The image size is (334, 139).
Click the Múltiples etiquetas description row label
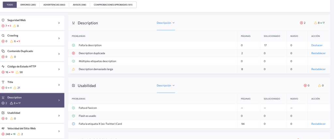(x=97, y=61)
